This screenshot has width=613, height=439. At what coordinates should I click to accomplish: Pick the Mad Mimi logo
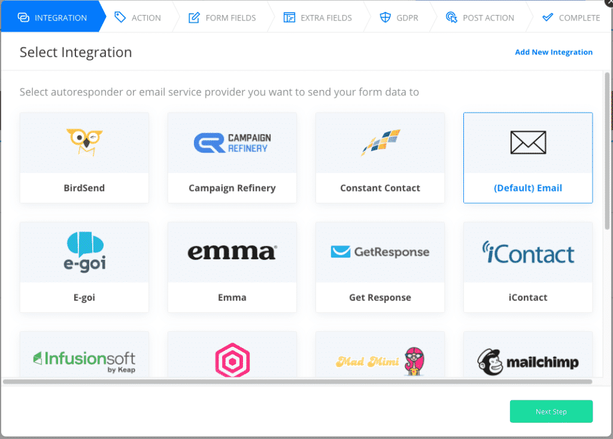pyautogui.click(x=380, y=362)
